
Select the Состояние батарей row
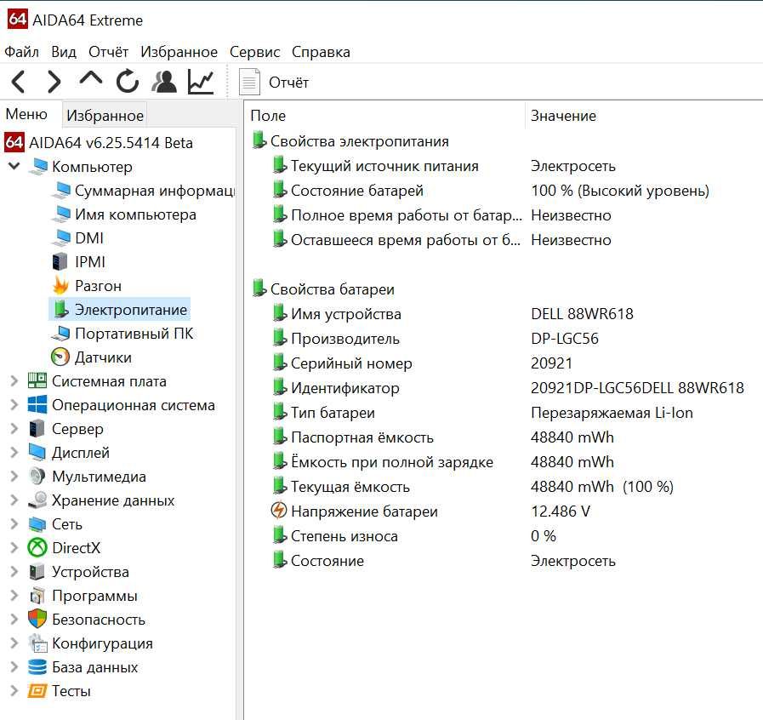504,191
